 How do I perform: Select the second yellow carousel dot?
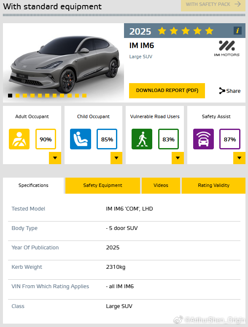(25, 95)
